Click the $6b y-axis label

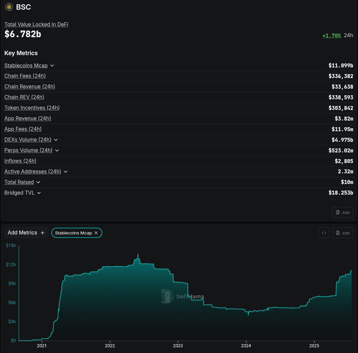12,303
